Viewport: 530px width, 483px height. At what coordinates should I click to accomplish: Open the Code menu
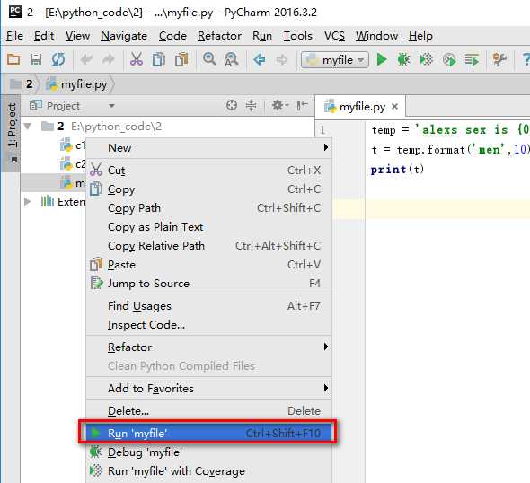tap(172, 36)
